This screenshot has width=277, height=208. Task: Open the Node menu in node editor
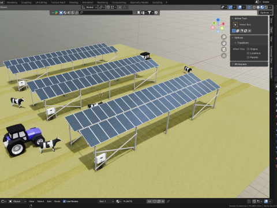[x=57, y=201]
